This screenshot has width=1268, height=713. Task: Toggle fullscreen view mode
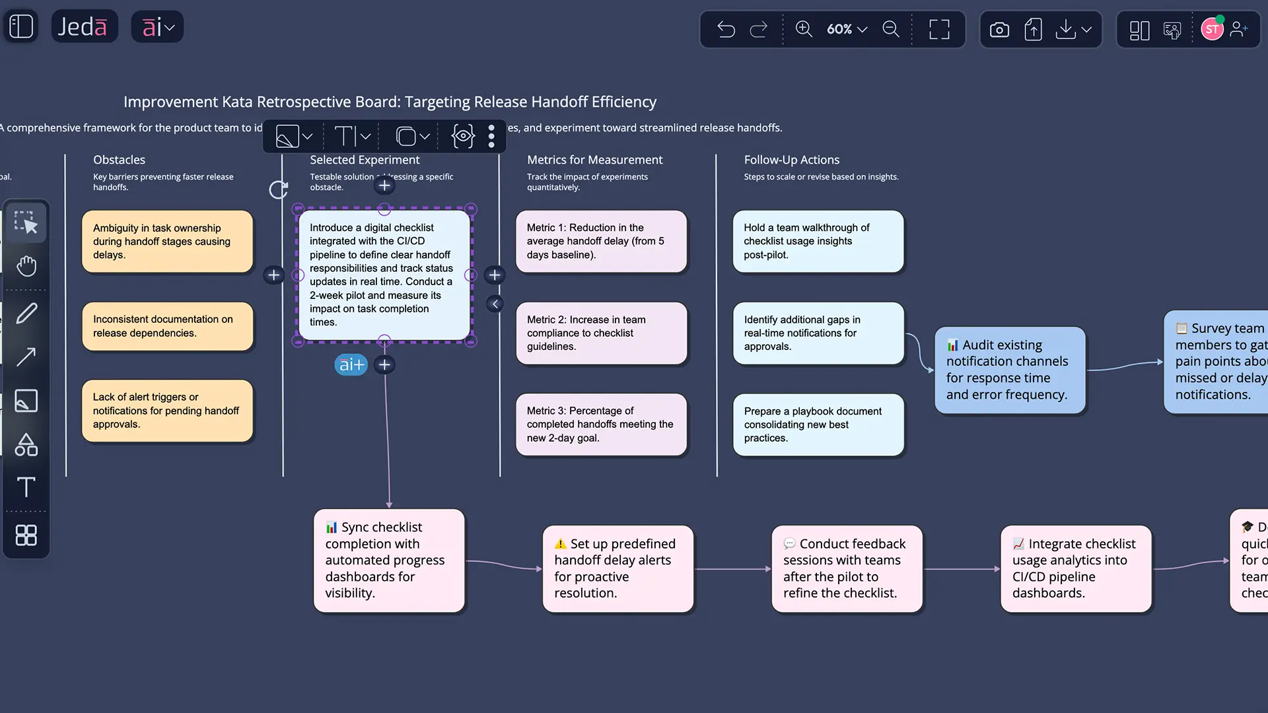point(939,29)
